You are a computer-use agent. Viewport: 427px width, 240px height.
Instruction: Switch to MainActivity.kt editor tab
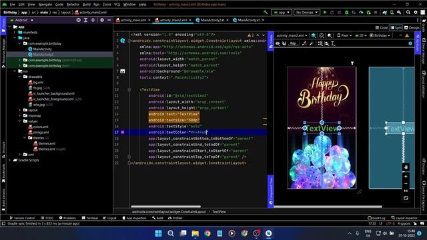point(248,20)
